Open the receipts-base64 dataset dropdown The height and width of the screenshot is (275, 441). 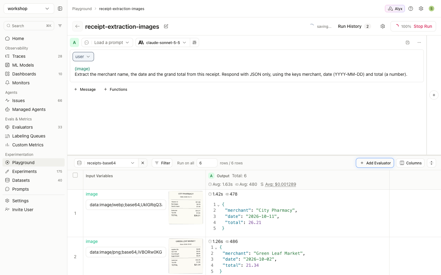106,163
